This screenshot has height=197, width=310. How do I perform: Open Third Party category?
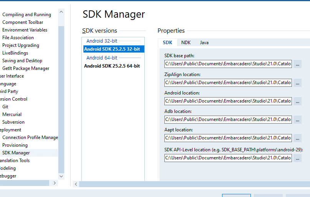[9, 91]
